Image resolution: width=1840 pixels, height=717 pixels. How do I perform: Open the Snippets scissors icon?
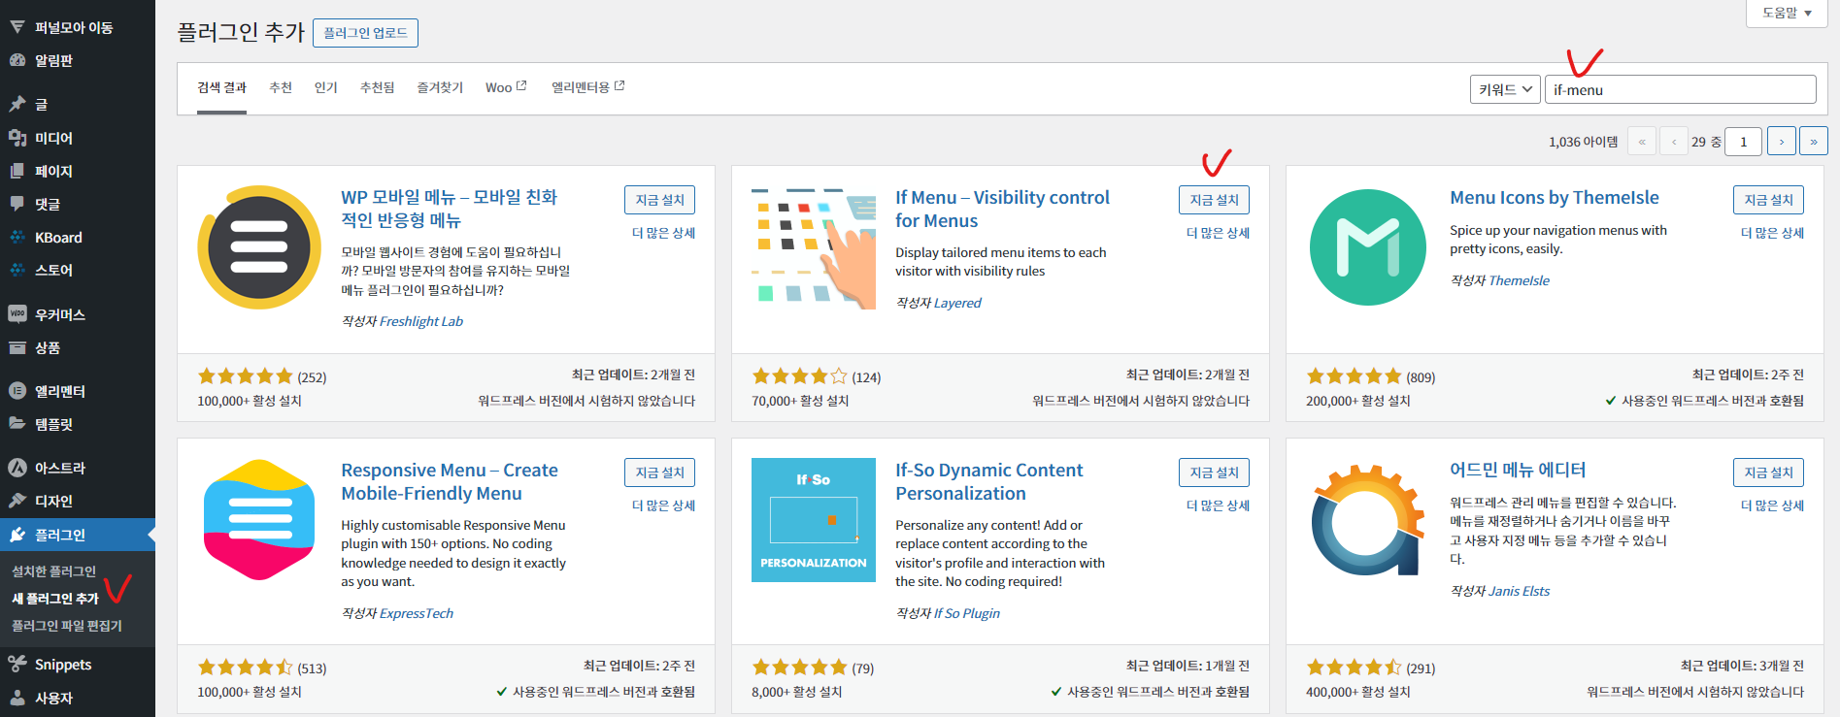[17, 665]
